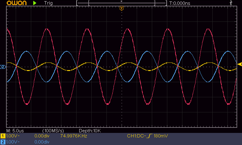Click the 180mV trigger level value
242x145 pixels.
click(x=161, y=136)
